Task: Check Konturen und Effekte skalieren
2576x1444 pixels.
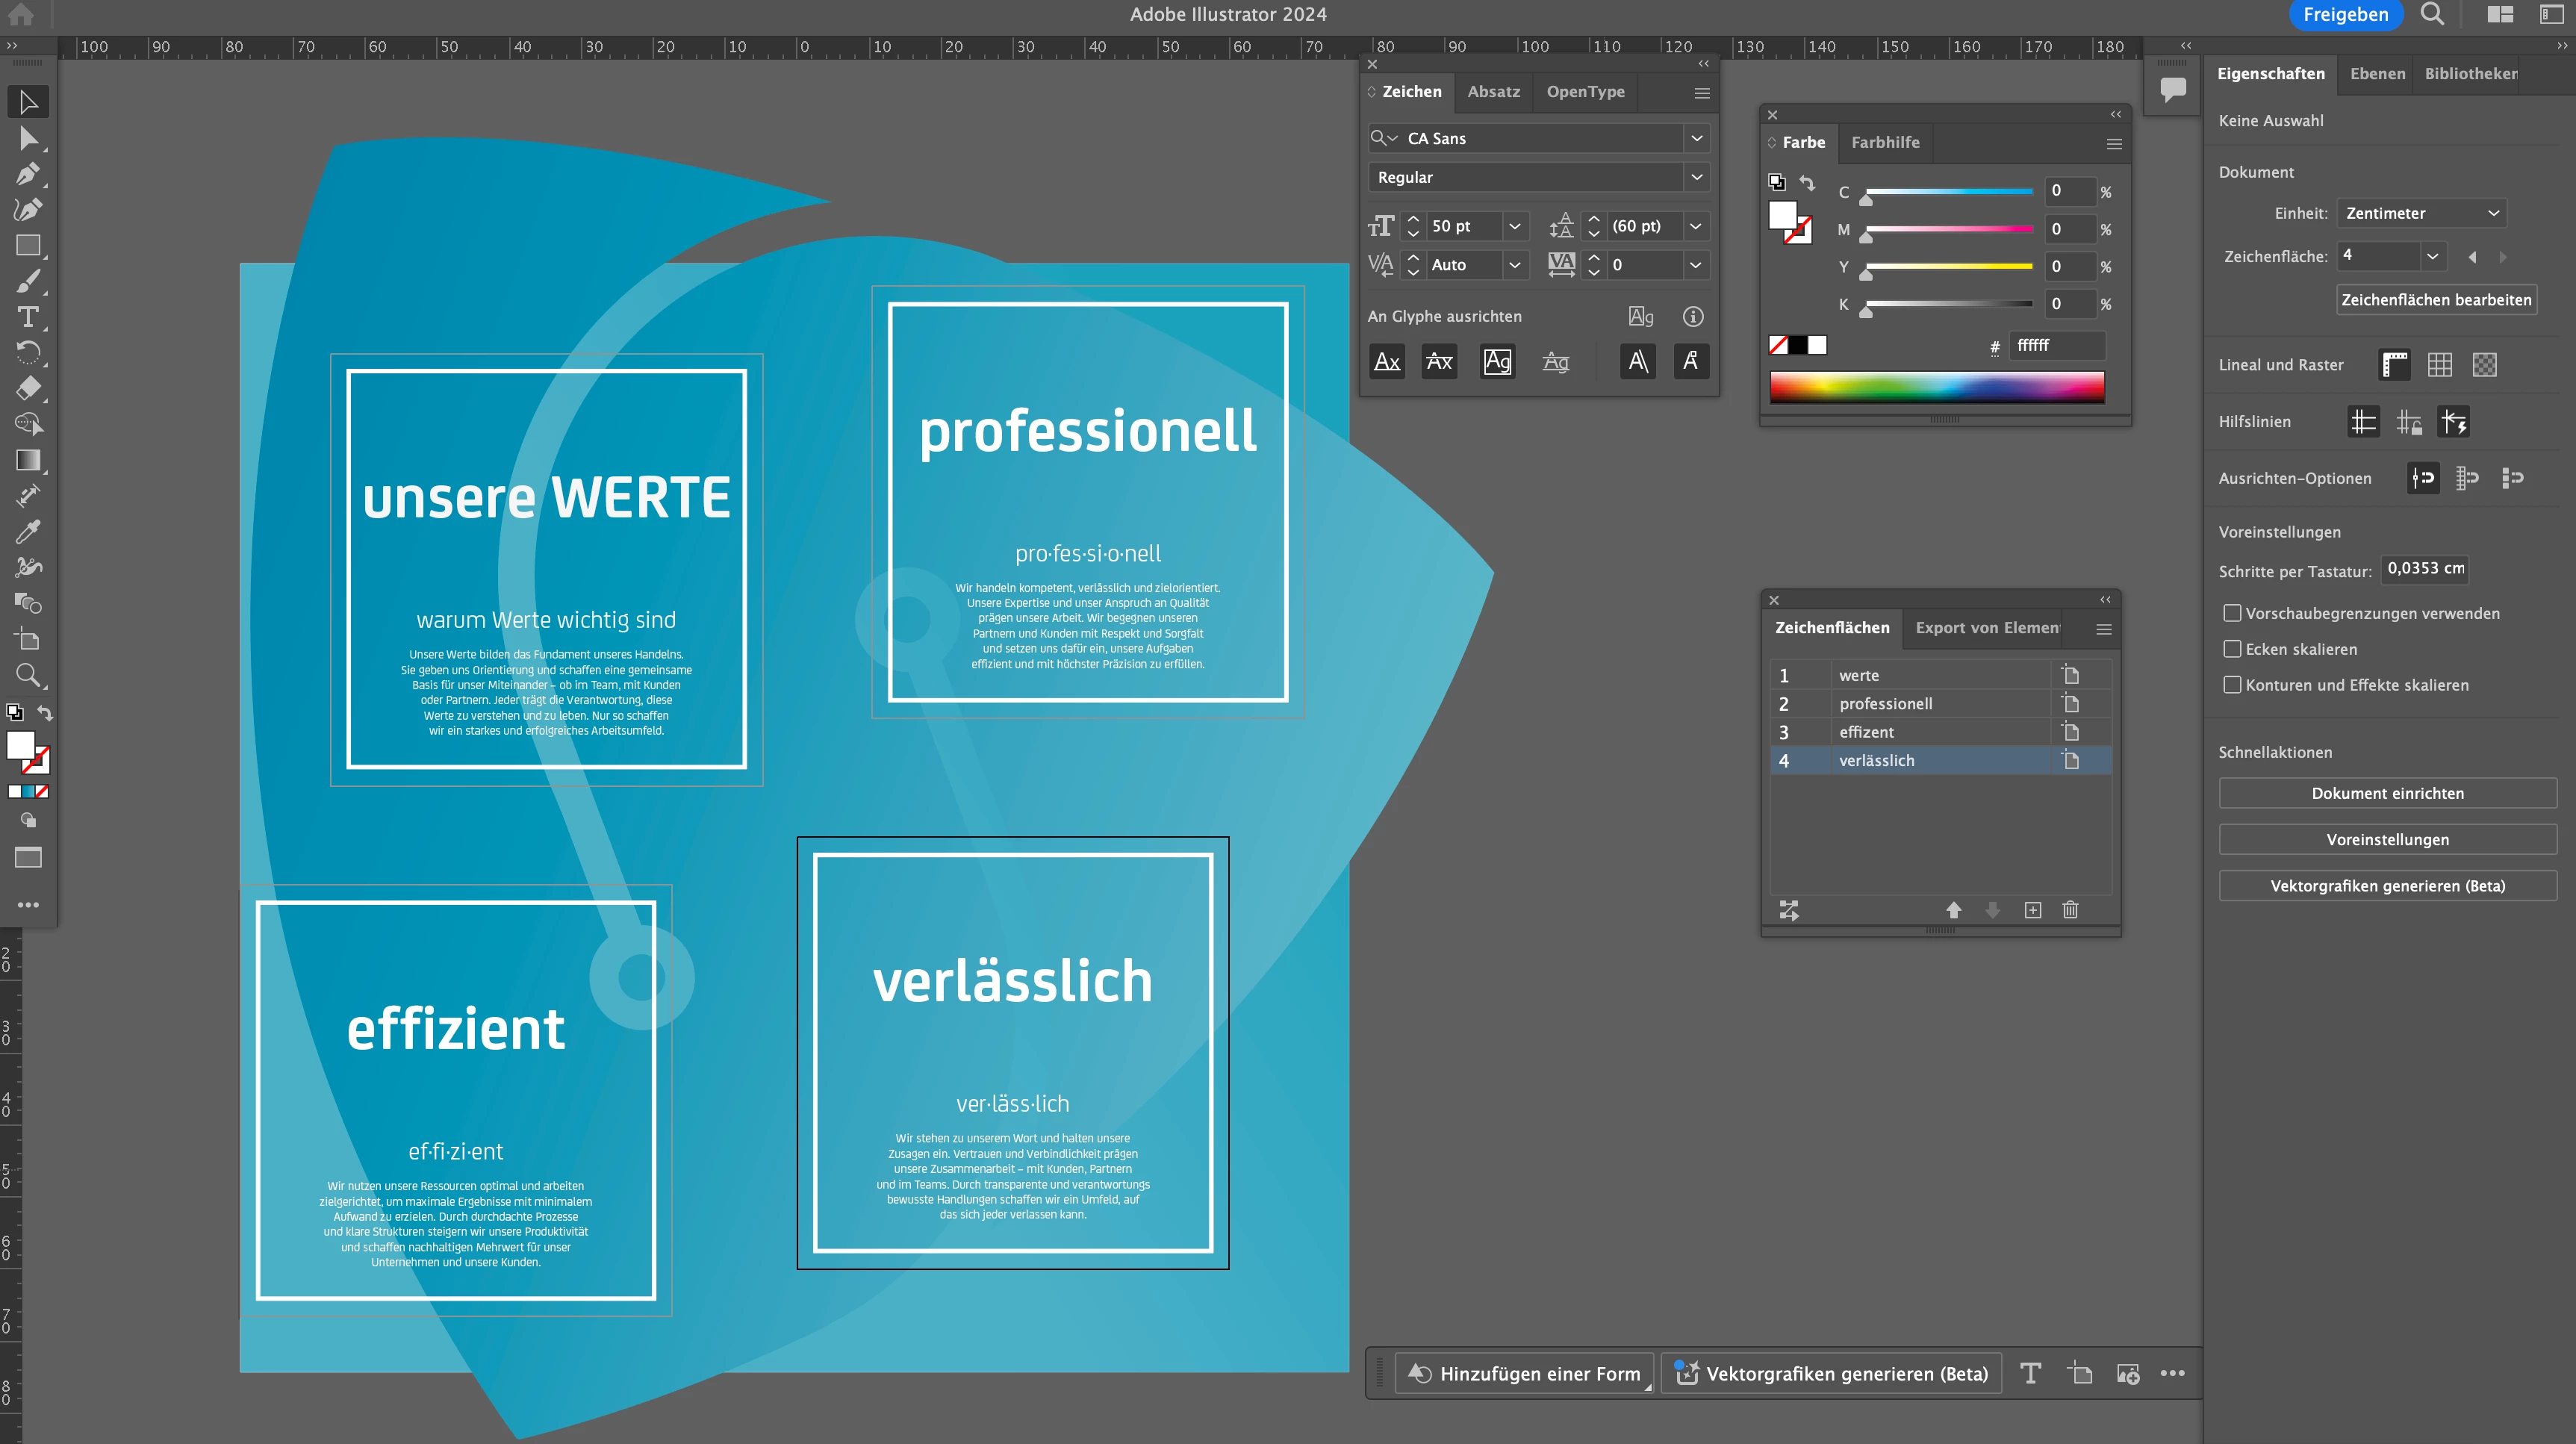Action: pos(2232,685)
